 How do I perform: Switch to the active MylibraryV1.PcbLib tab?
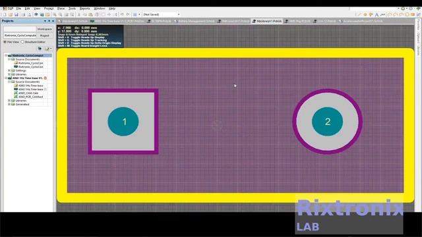(267, 21)
